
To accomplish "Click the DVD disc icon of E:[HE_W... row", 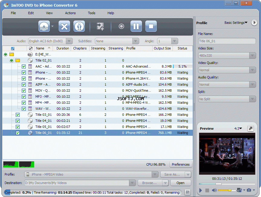I will (x=30, y=54).
